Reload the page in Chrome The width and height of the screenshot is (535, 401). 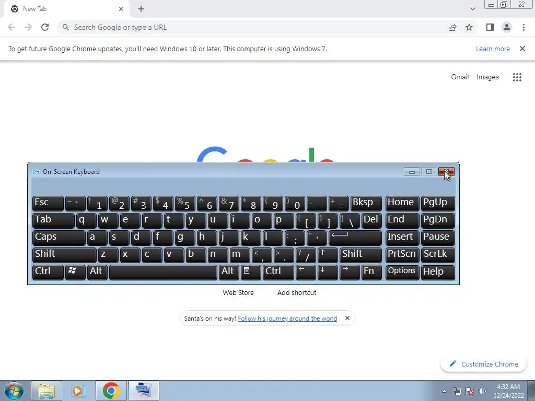pos(45,27)
